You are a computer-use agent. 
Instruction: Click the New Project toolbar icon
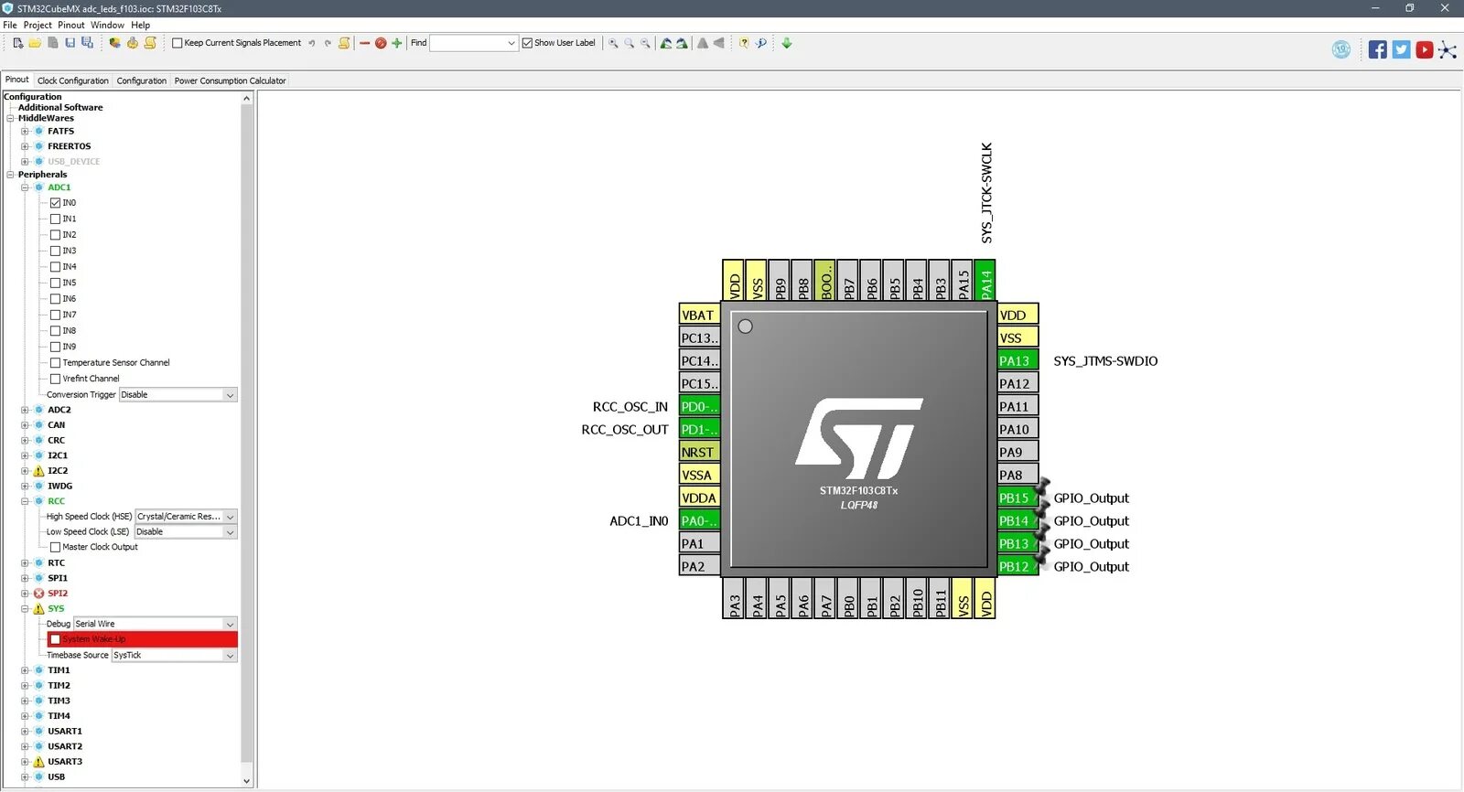point(17,43)
